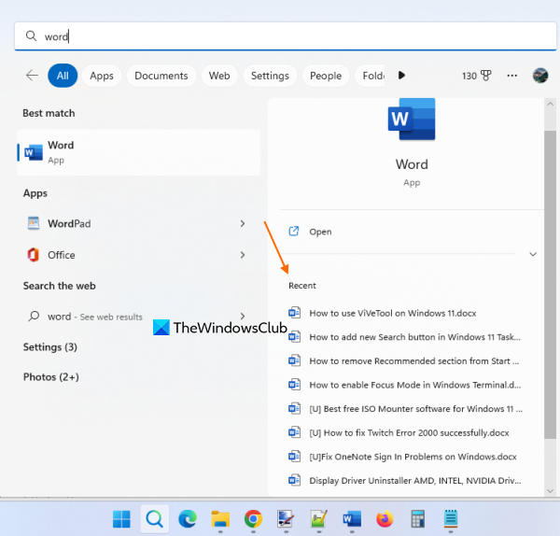Image resolution: width=560 pixels, height=536 pixels.
Task: Click the user profile picture icon
Action: click(540, 76)
